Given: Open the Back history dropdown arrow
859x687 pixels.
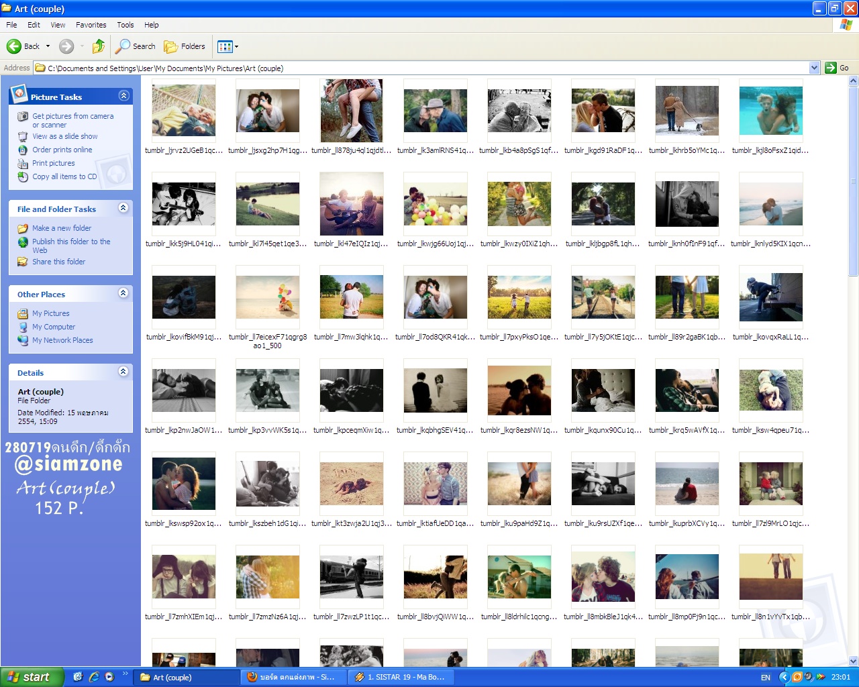Looking at the screenshot, I should coord(48,46).
